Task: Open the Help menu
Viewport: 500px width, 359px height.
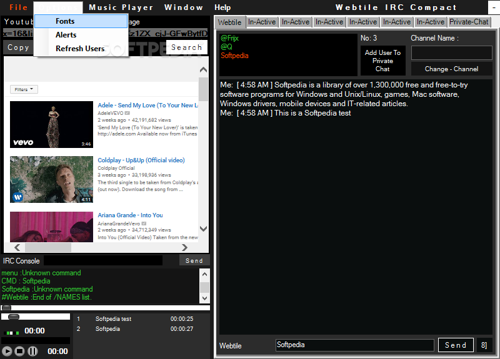Action: click(222, 7)
